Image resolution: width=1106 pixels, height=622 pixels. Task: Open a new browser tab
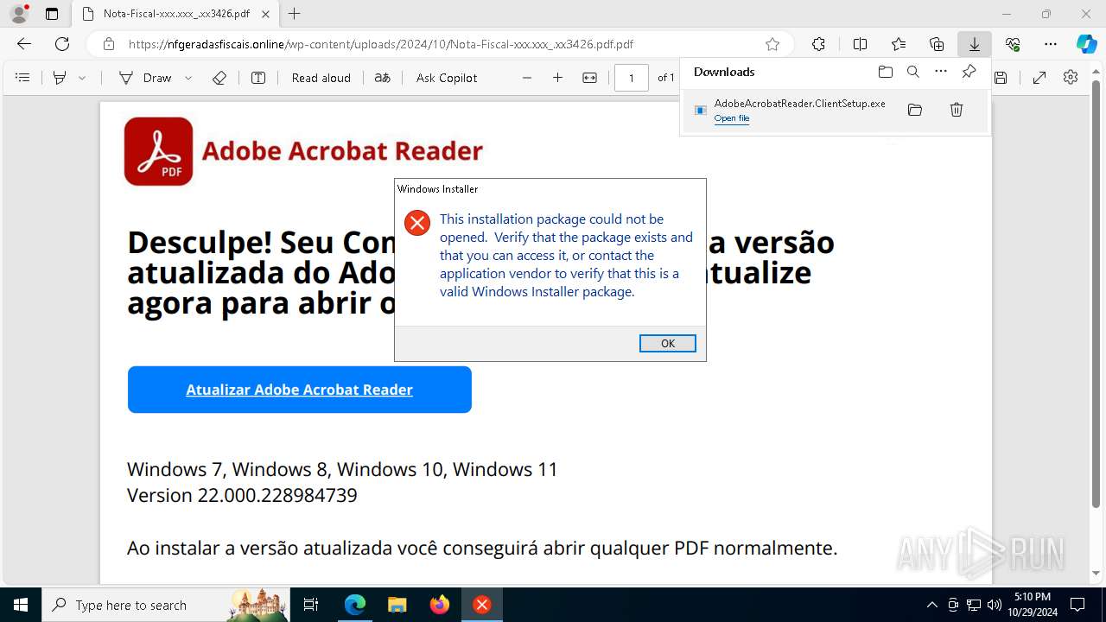(x=295, y=14)
